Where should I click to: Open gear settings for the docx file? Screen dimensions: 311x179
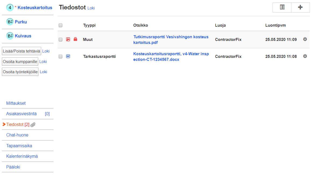click(305, 56)
